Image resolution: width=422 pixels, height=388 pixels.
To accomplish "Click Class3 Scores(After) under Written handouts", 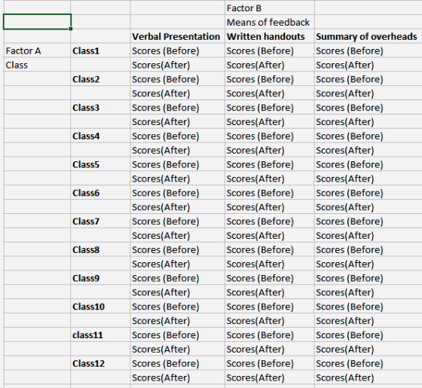I will (270, 121).
